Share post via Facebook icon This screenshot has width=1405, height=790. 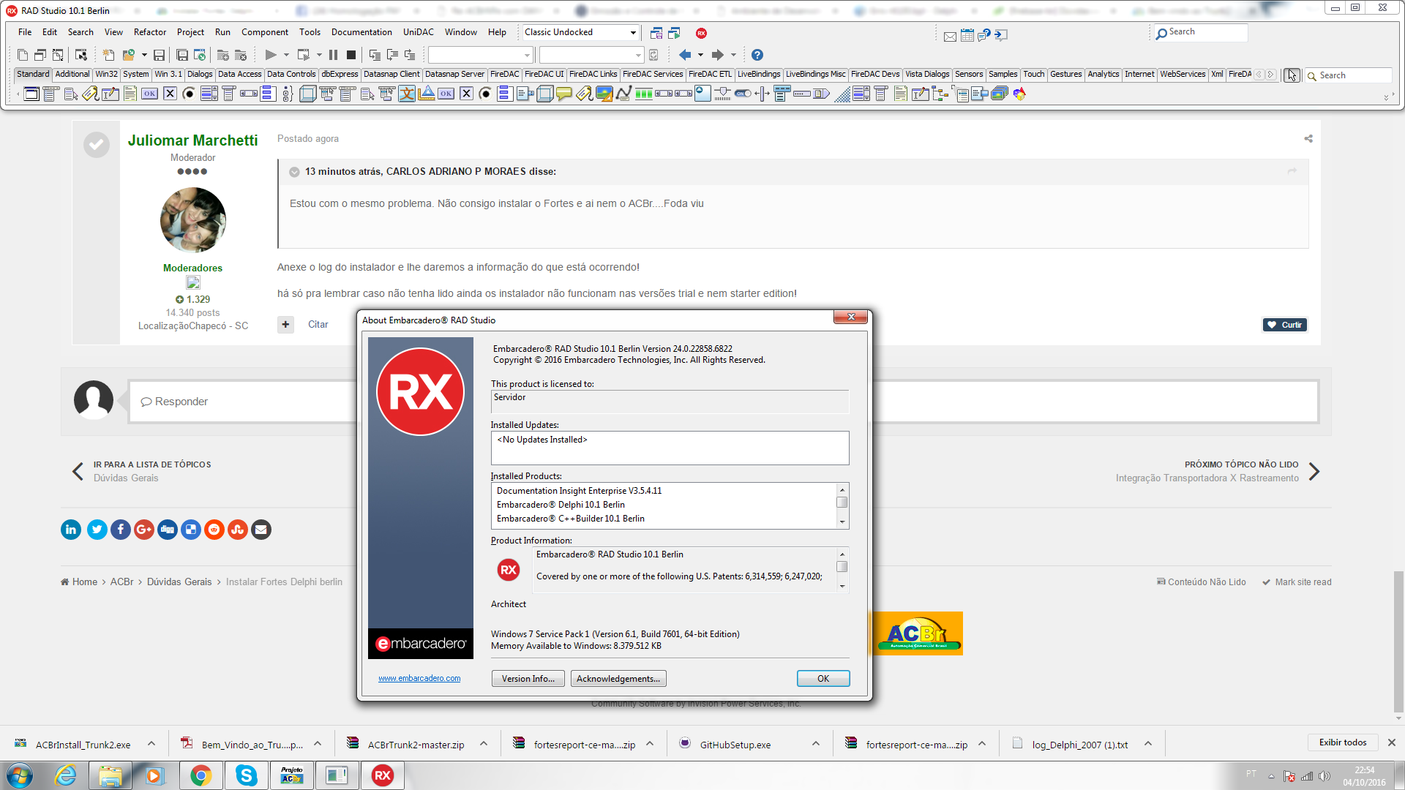(x=121, y=530)
